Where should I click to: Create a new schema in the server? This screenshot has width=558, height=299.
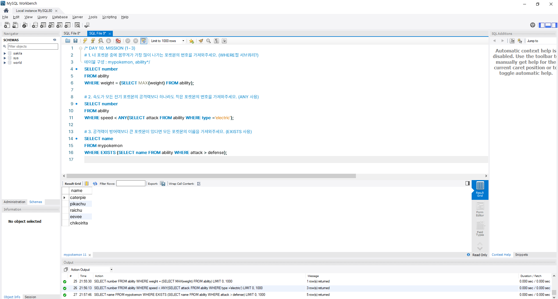click(35, 25)
